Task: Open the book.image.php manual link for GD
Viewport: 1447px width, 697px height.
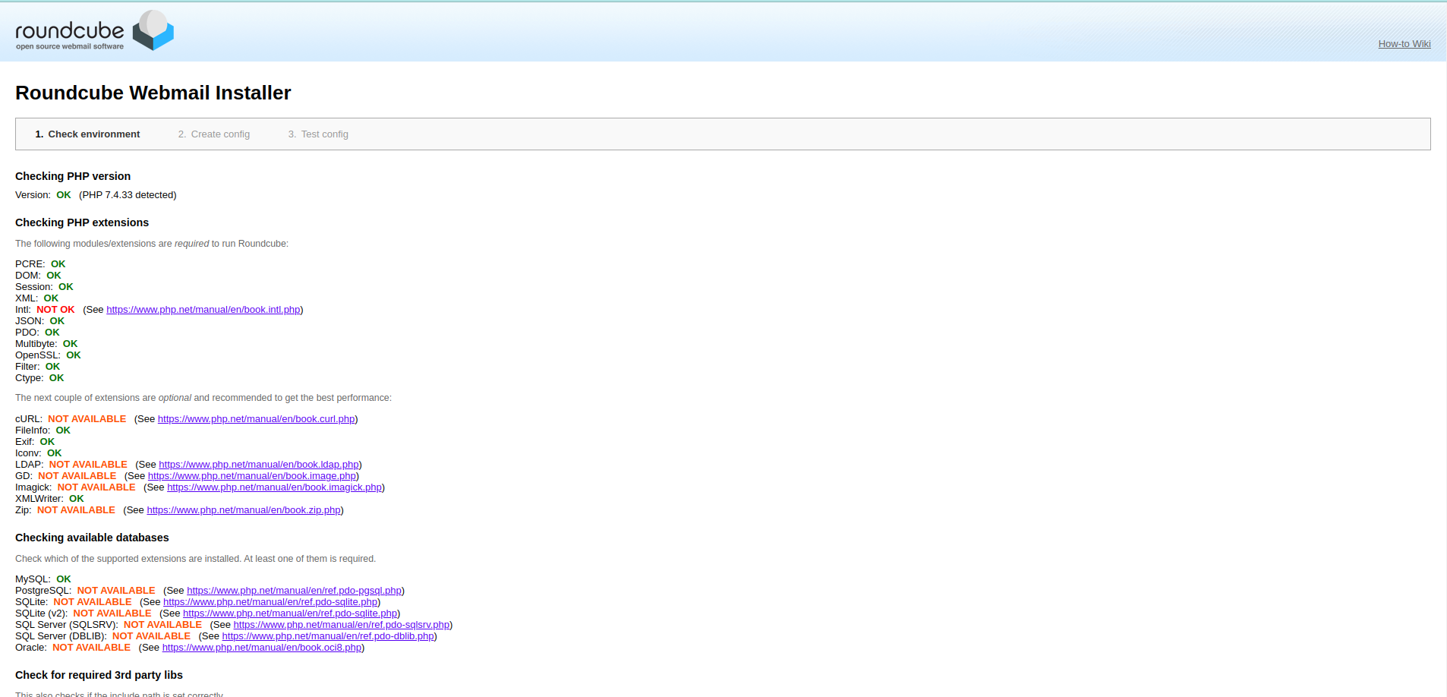Action: click(x=252, y=476)
